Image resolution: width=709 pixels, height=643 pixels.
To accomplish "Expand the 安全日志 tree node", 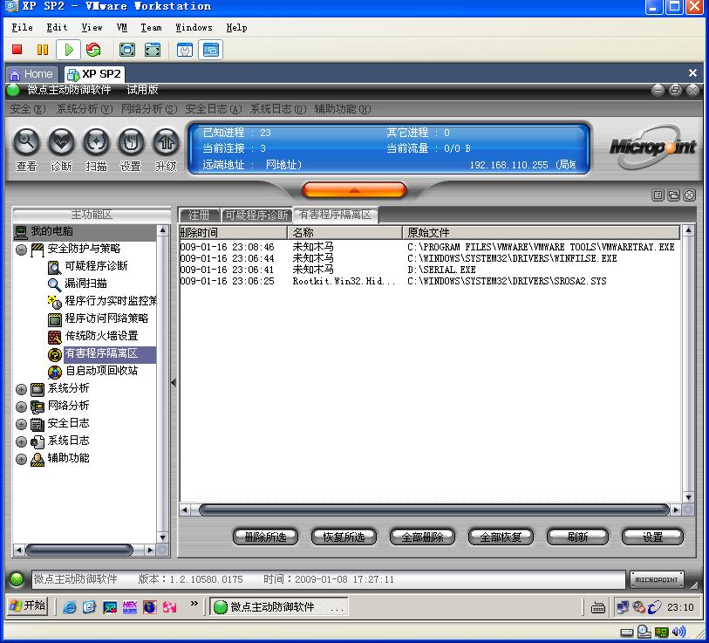I will pos(21,424).
